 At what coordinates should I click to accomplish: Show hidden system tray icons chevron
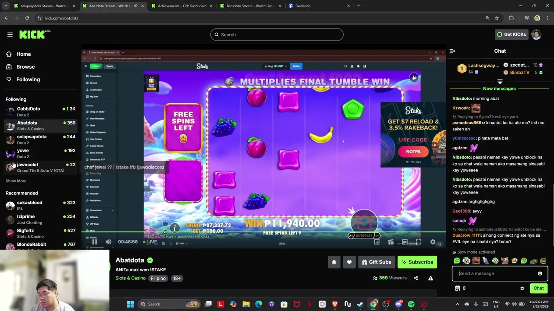(x=458, y=304)
